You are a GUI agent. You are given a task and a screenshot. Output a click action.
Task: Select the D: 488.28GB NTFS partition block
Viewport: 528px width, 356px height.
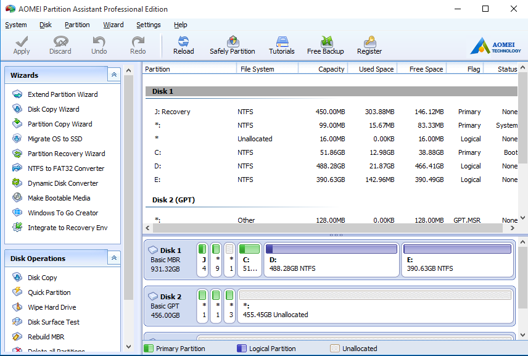point(331,259)
